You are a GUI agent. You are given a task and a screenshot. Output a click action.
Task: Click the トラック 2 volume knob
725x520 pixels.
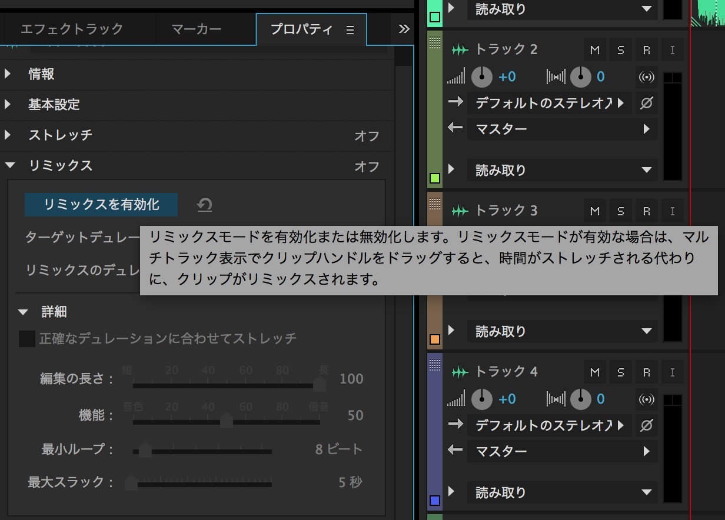point(482,76)
